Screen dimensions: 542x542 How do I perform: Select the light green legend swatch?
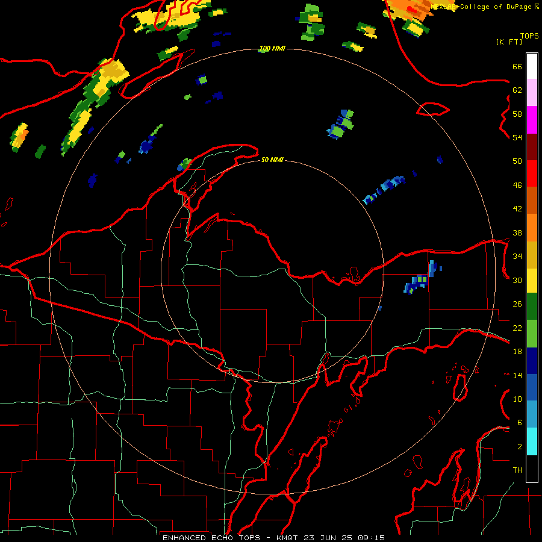coord(532,334)
